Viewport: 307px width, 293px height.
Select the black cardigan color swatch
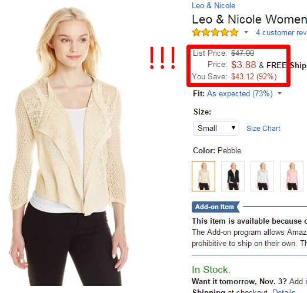click(233, 176)
